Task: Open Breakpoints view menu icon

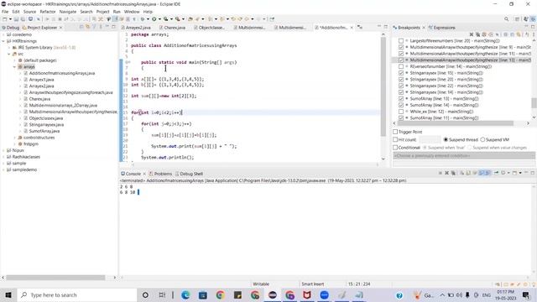Action: [x=534, y=34]
